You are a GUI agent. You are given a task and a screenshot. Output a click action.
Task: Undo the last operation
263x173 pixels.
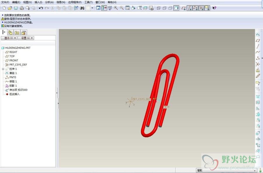(x=41, y=8)
